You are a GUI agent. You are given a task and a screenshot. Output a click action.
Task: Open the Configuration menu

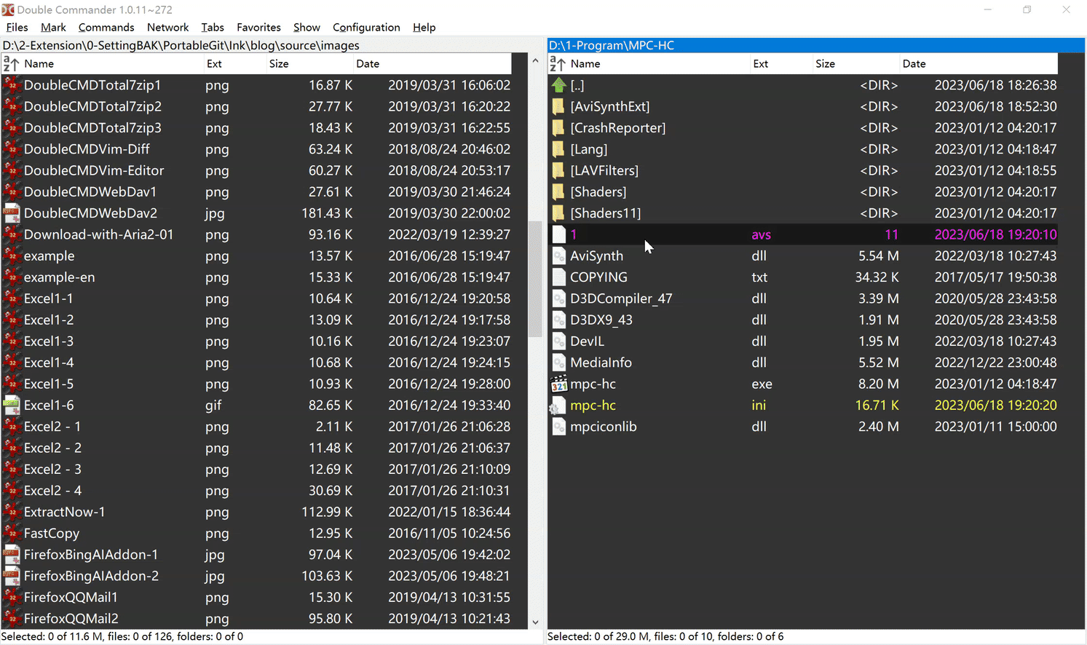point(366,28)
